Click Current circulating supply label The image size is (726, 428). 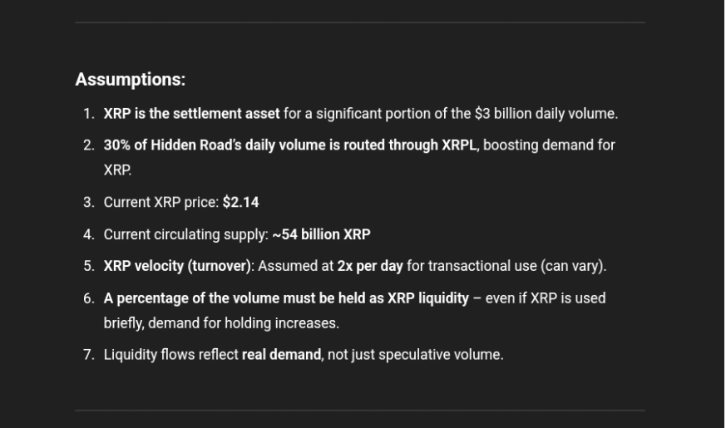point(186,234)
